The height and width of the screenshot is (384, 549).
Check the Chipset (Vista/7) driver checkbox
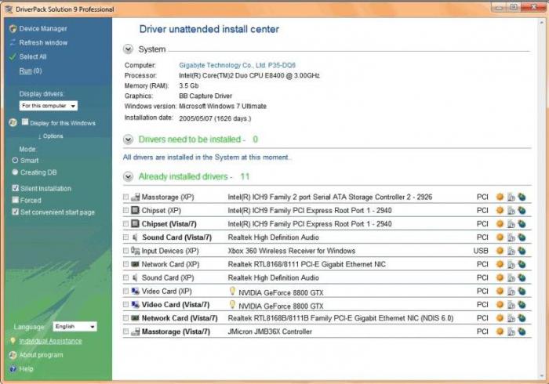(125, 224)
